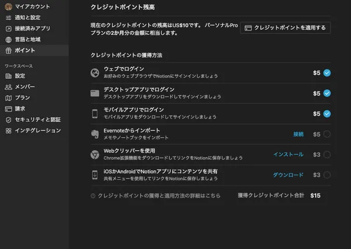
Task: Click the ウェブでログイン browser icon
Action: pyautogui.click(x=95, y=73)
